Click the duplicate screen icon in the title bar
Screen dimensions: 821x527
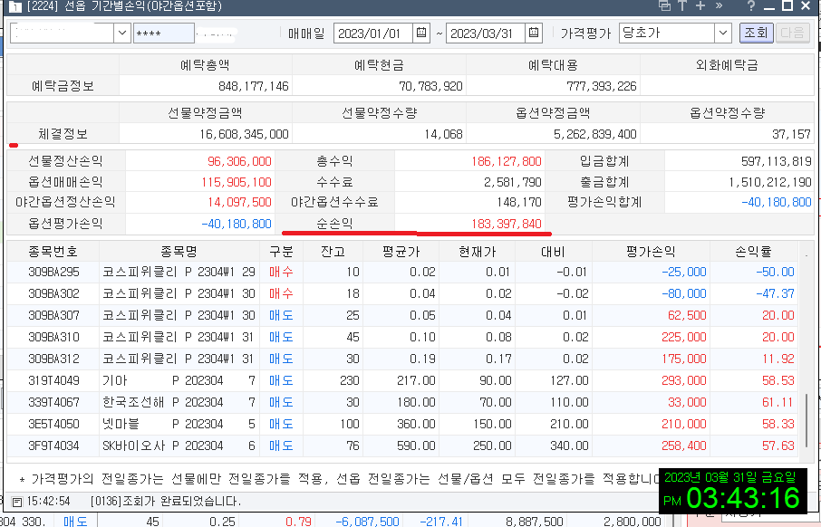[665, 5]
